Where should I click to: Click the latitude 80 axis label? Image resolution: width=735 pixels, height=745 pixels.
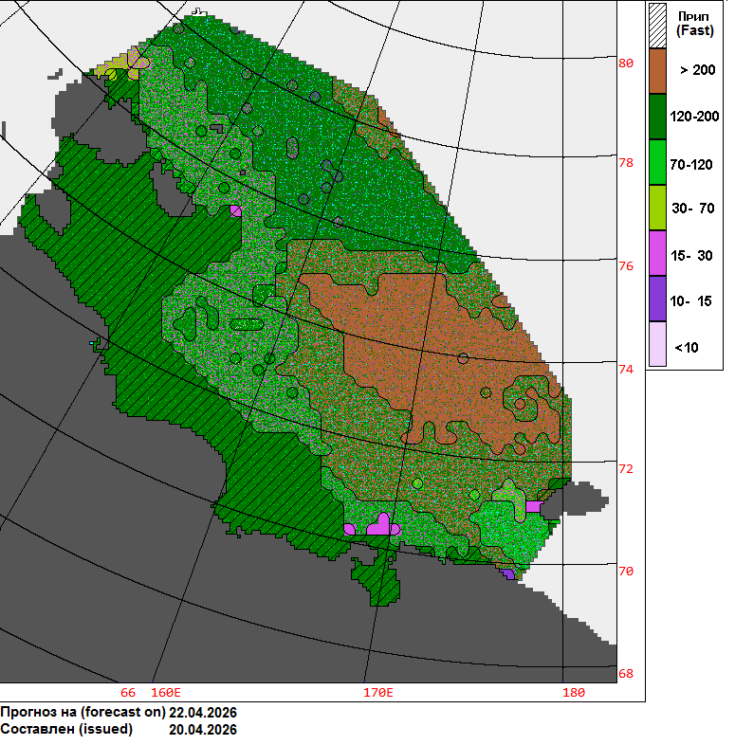pos(626,64)
